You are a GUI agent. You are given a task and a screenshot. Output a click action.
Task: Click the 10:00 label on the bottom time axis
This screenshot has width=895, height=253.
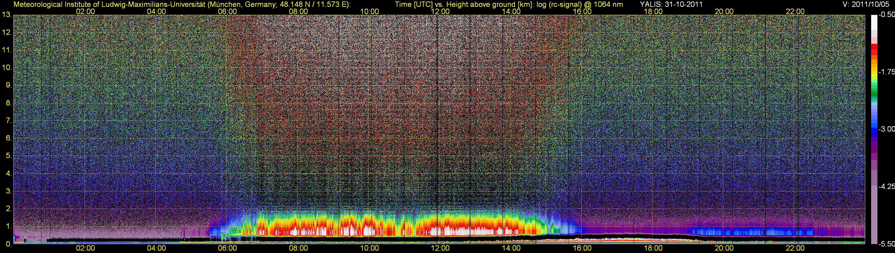pyautogui.click(x=369, y=249)
